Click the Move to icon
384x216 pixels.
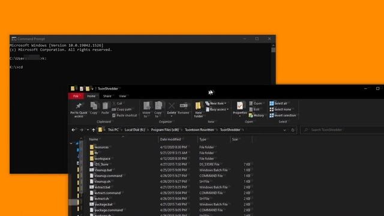(146, 106)
